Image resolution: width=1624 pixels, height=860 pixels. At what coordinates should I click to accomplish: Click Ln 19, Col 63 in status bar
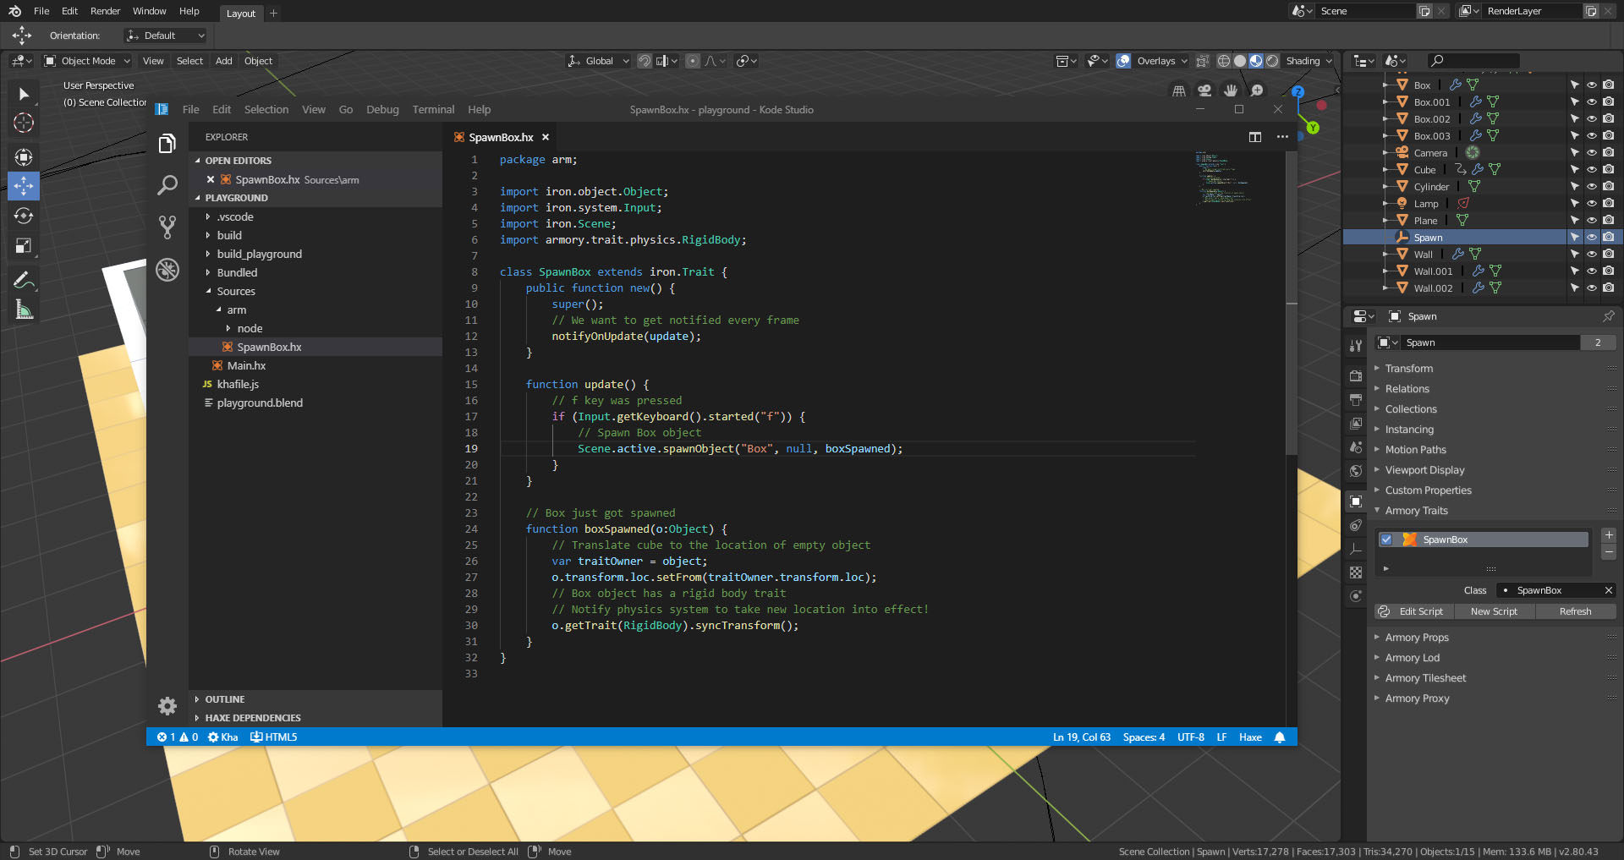click(1082, 737)
